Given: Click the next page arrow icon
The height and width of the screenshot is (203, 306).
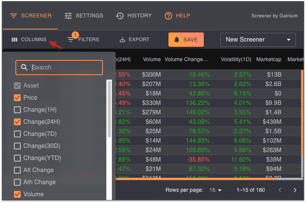Looking at the screenshot, I should point(295,190).
